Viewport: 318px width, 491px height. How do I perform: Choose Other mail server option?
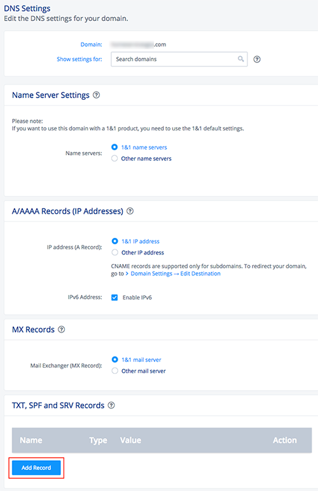coord(115,371)
